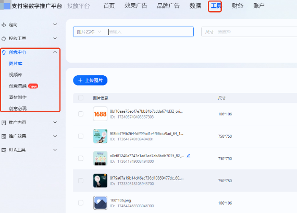The height and width of the screenshot is (213, 297).
Task: Check the box for f68bb794b2644 image row
Action: (x=81, y=136)
